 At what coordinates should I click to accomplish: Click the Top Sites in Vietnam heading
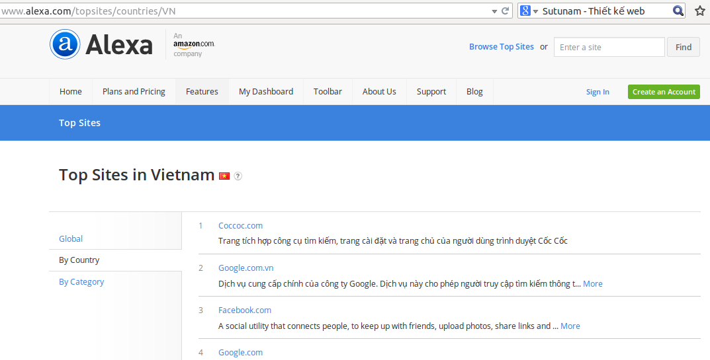137,174
